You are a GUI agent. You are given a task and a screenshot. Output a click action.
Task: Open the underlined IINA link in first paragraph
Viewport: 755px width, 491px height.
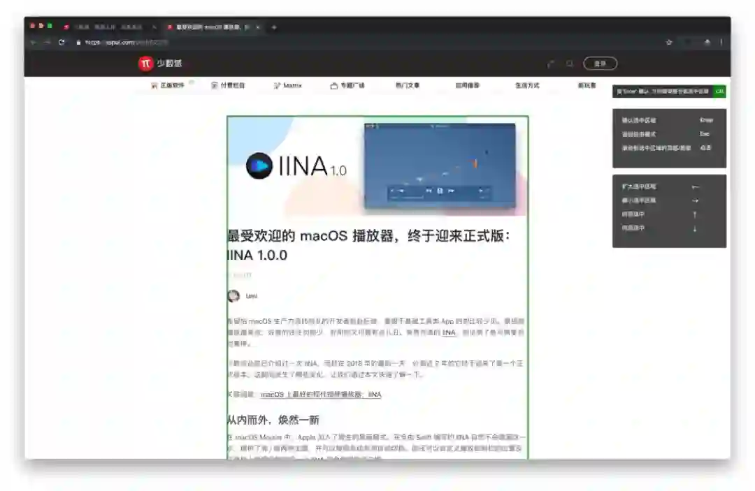[x=449, y=332]
